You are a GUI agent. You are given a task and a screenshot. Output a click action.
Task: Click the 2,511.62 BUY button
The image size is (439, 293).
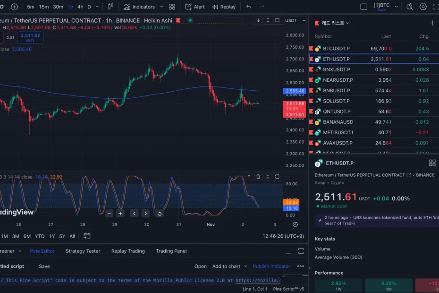click(30, 38)
